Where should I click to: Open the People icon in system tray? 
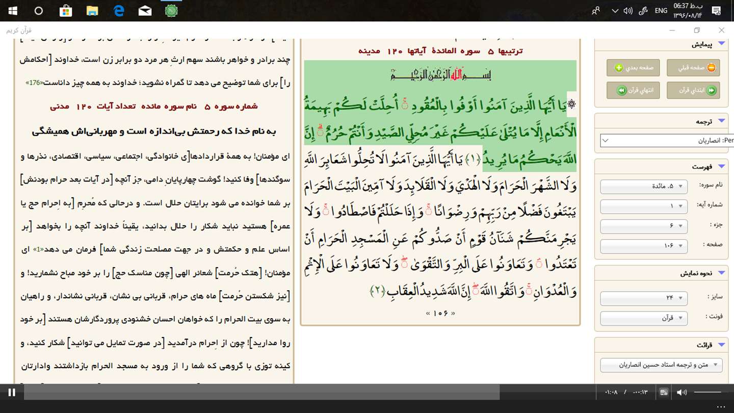coord(595,11)
